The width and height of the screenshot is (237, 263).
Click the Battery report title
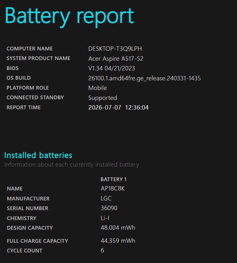tap(69, 17)
